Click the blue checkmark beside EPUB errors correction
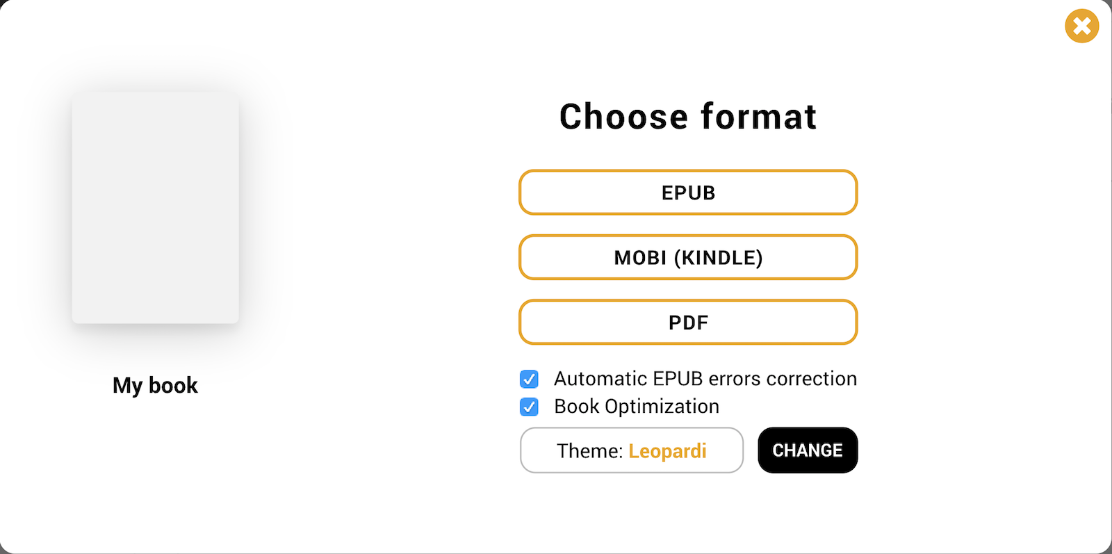 pos(529,379)
